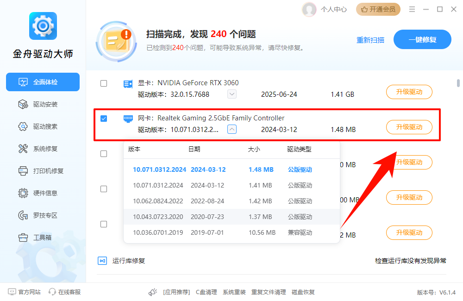Image resolution: width=463 pixels, height=301 pixels.
Task: Click the 开通会员 golden badge
Action: [x=378, y=9]
